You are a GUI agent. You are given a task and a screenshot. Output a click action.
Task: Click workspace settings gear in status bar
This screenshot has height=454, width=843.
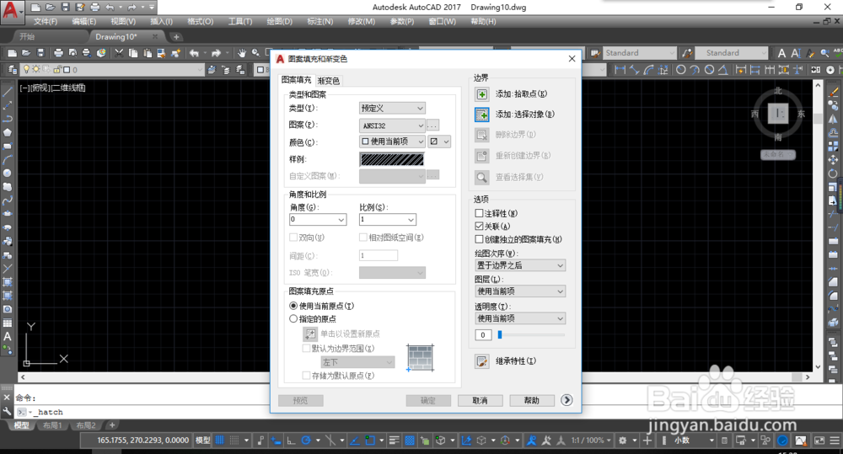click(x=623, y=440)
